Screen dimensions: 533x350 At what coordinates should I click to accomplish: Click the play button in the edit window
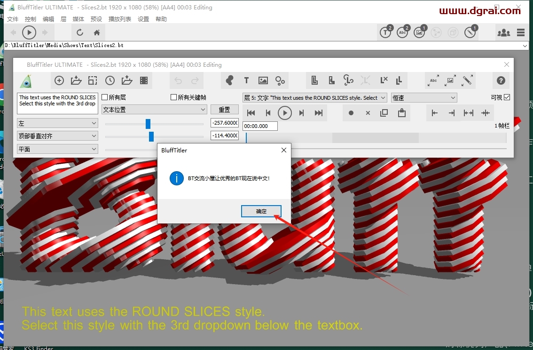coord(285,113)
